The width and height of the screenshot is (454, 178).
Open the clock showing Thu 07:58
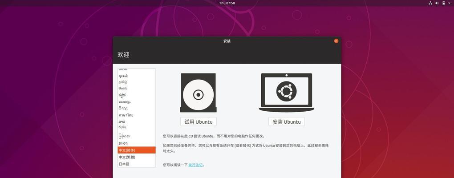[227, 3]
